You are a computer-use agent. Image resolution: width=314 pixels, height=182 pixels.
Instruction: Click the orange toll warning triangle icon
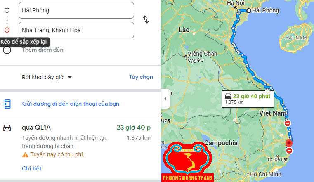(x=25, y=154)
